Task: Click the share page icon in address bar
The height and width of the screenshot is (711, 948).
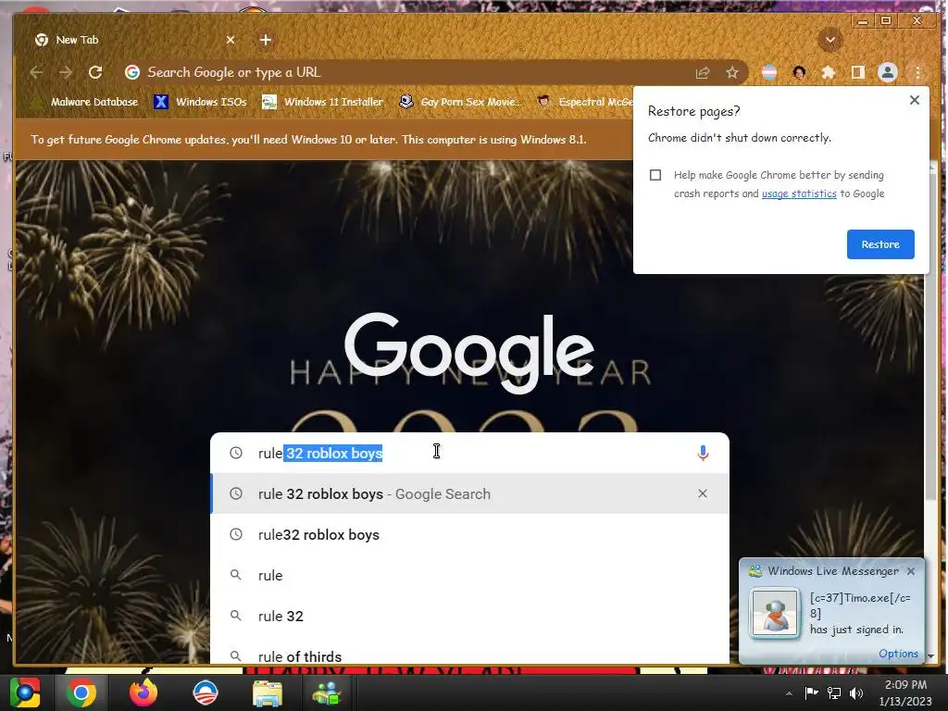Action: point(703,73)
